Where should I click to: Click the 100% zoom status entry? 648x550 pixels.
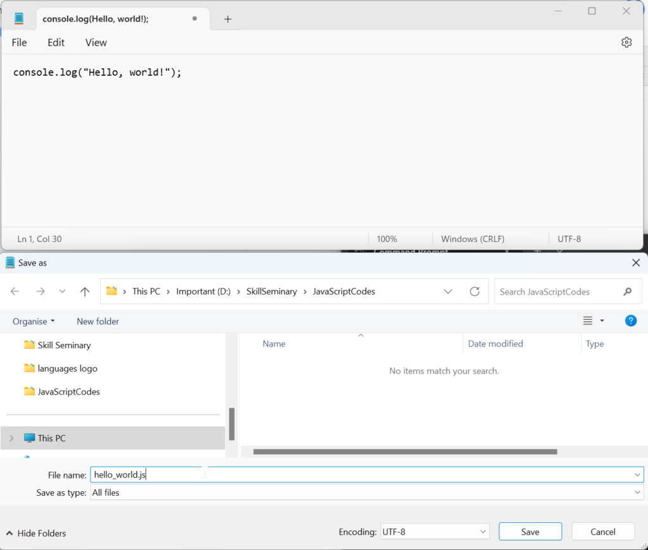pyautogui.click(x=387, y=239)
